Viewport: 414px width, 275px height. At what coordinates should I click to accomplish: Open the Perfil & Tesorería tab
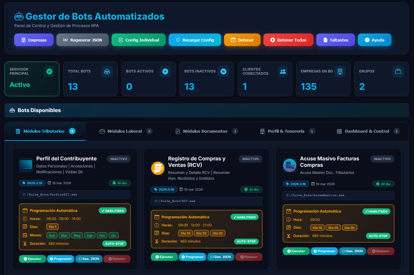pyautogui.click(x=287, y=131)
